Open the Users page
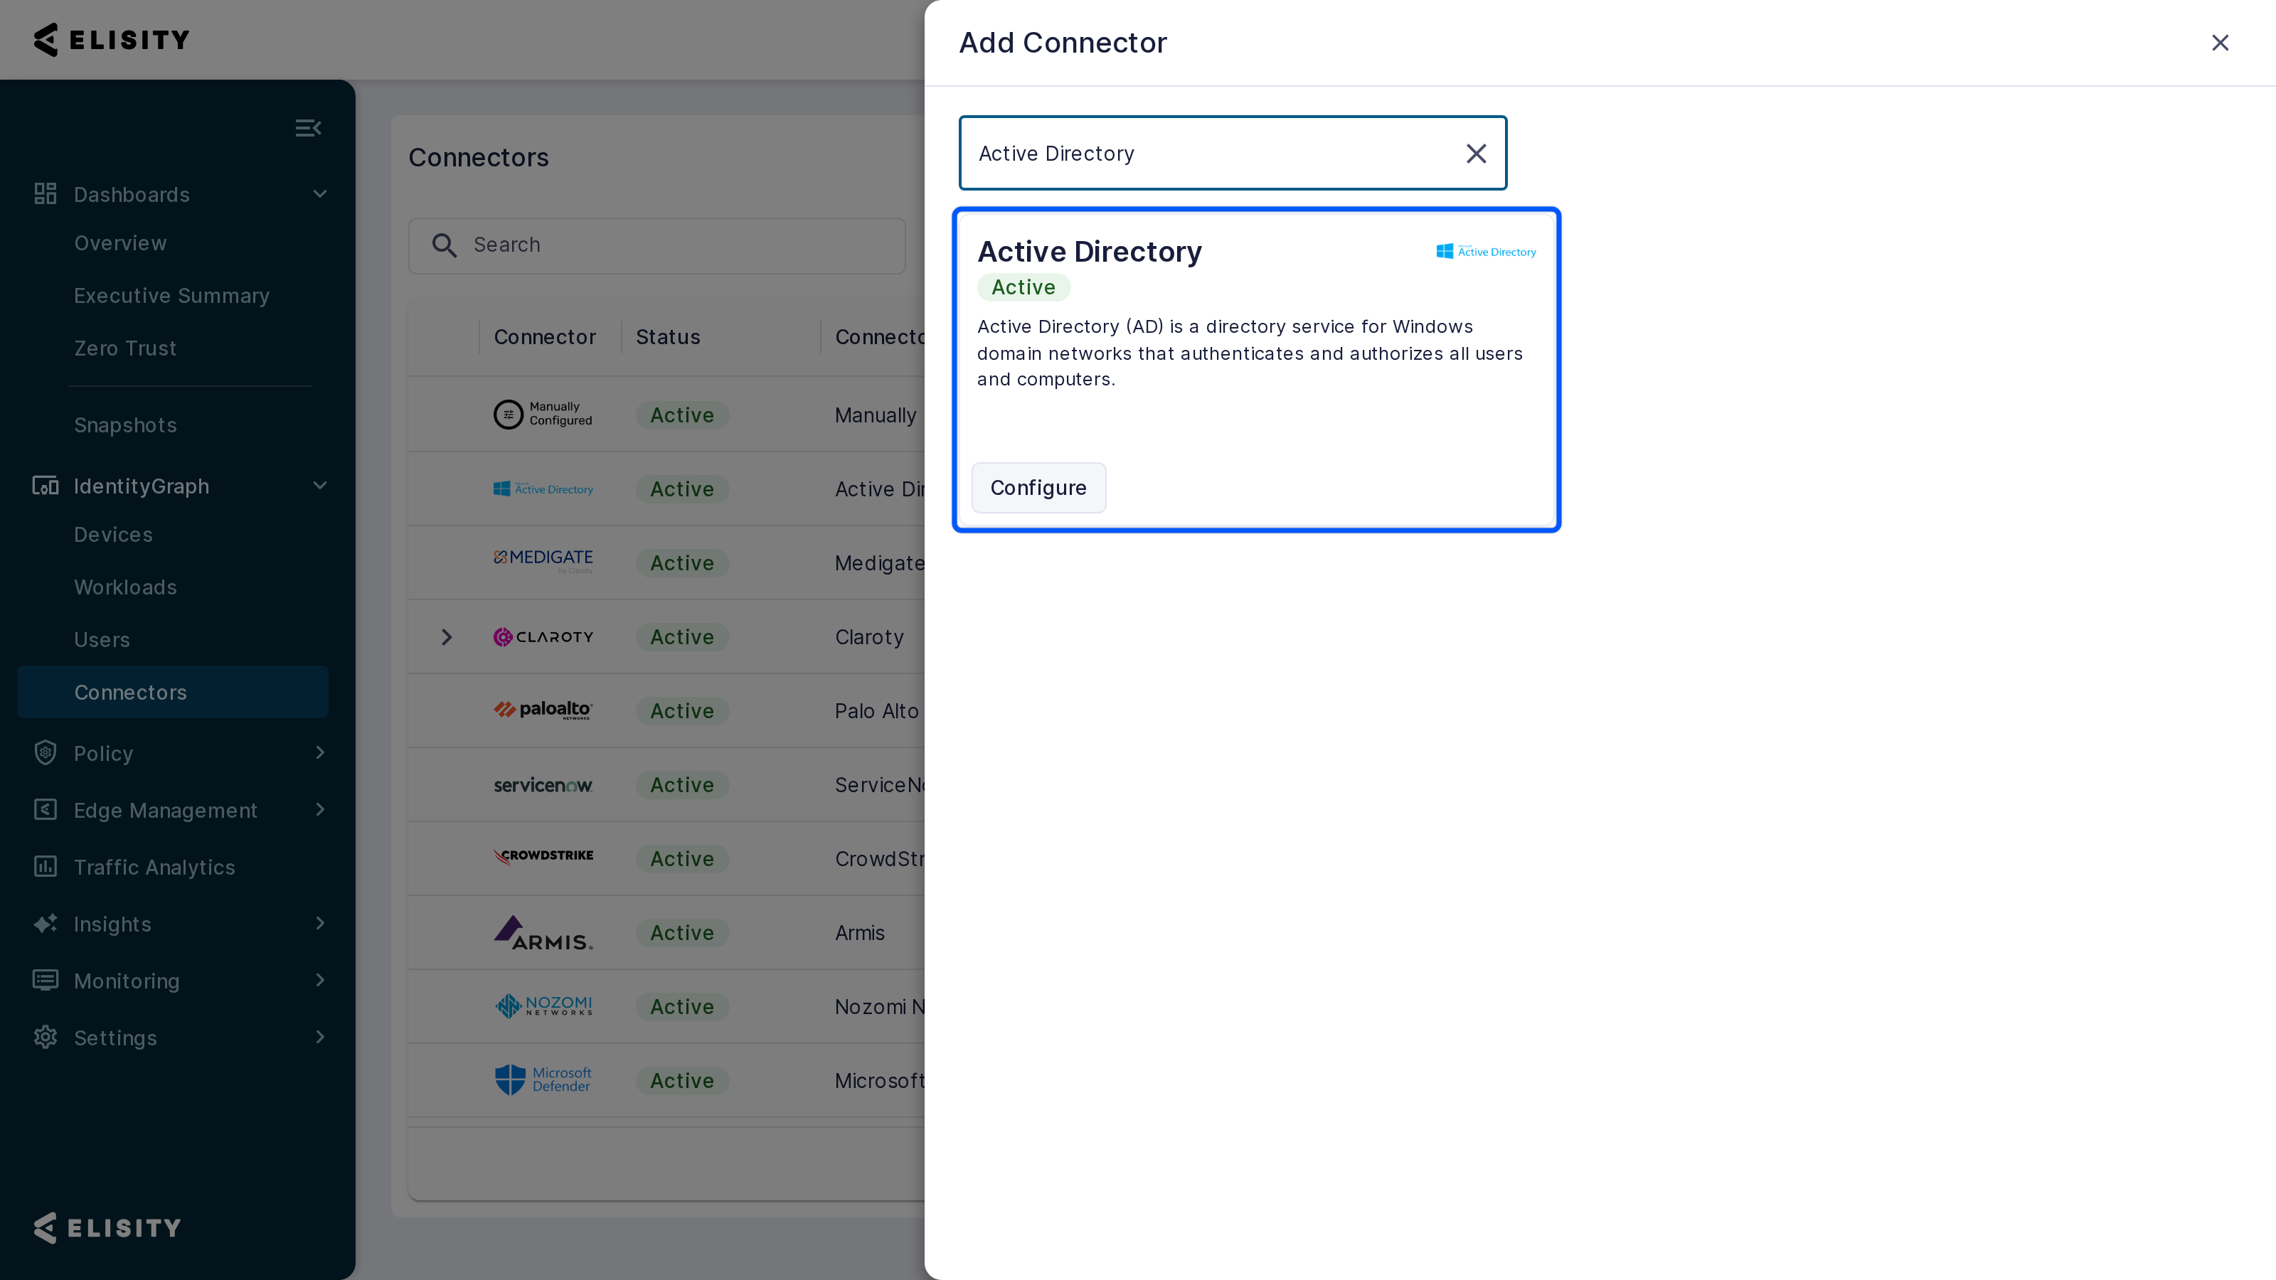This screenshot has height=1280, width=2276. [102, 639]
